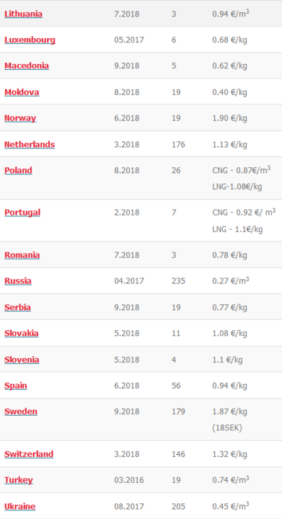
Task: Click the Luxembourg link
Action: coord(30,40)
